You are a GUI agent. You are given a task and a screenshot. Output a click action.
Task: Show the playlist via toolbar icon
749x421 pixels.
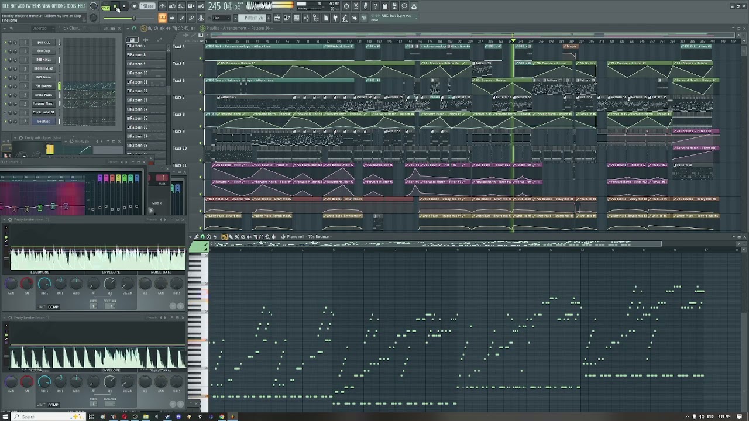pyautogui.click(x=277, y=18)
